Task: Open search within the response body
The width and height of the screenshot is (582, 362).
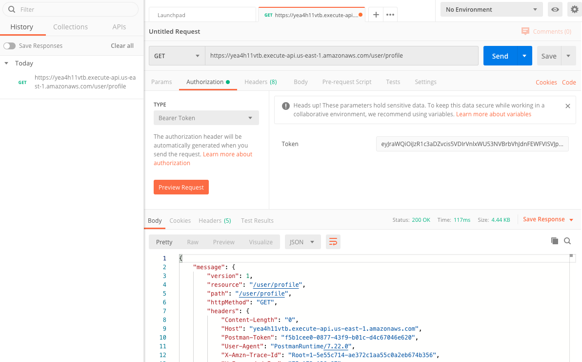Action: [567, 241]
